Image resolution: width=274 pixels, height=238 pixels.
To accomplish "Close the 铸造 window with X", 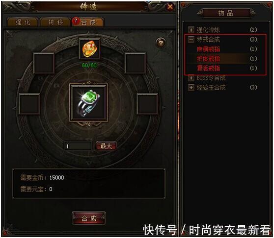I will [170, 7].
